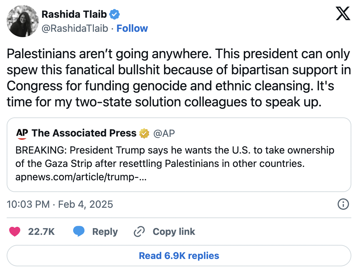Follow the @RashidaTlaib account
359x274 pixels.
(x=132, y=28)
